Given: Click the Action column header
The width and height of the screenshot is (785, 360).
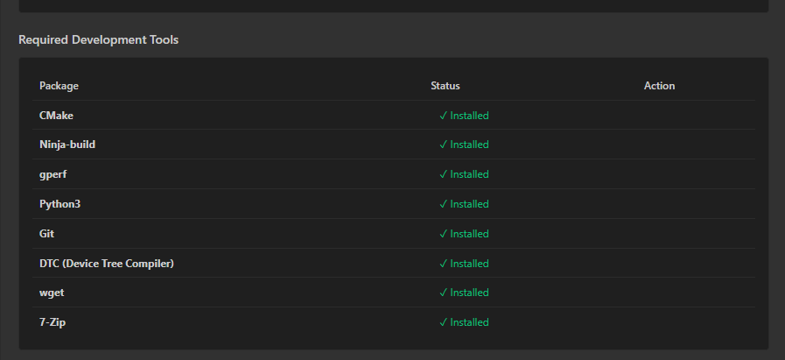Looking at the screenshot, I should (x=659, y=86).
